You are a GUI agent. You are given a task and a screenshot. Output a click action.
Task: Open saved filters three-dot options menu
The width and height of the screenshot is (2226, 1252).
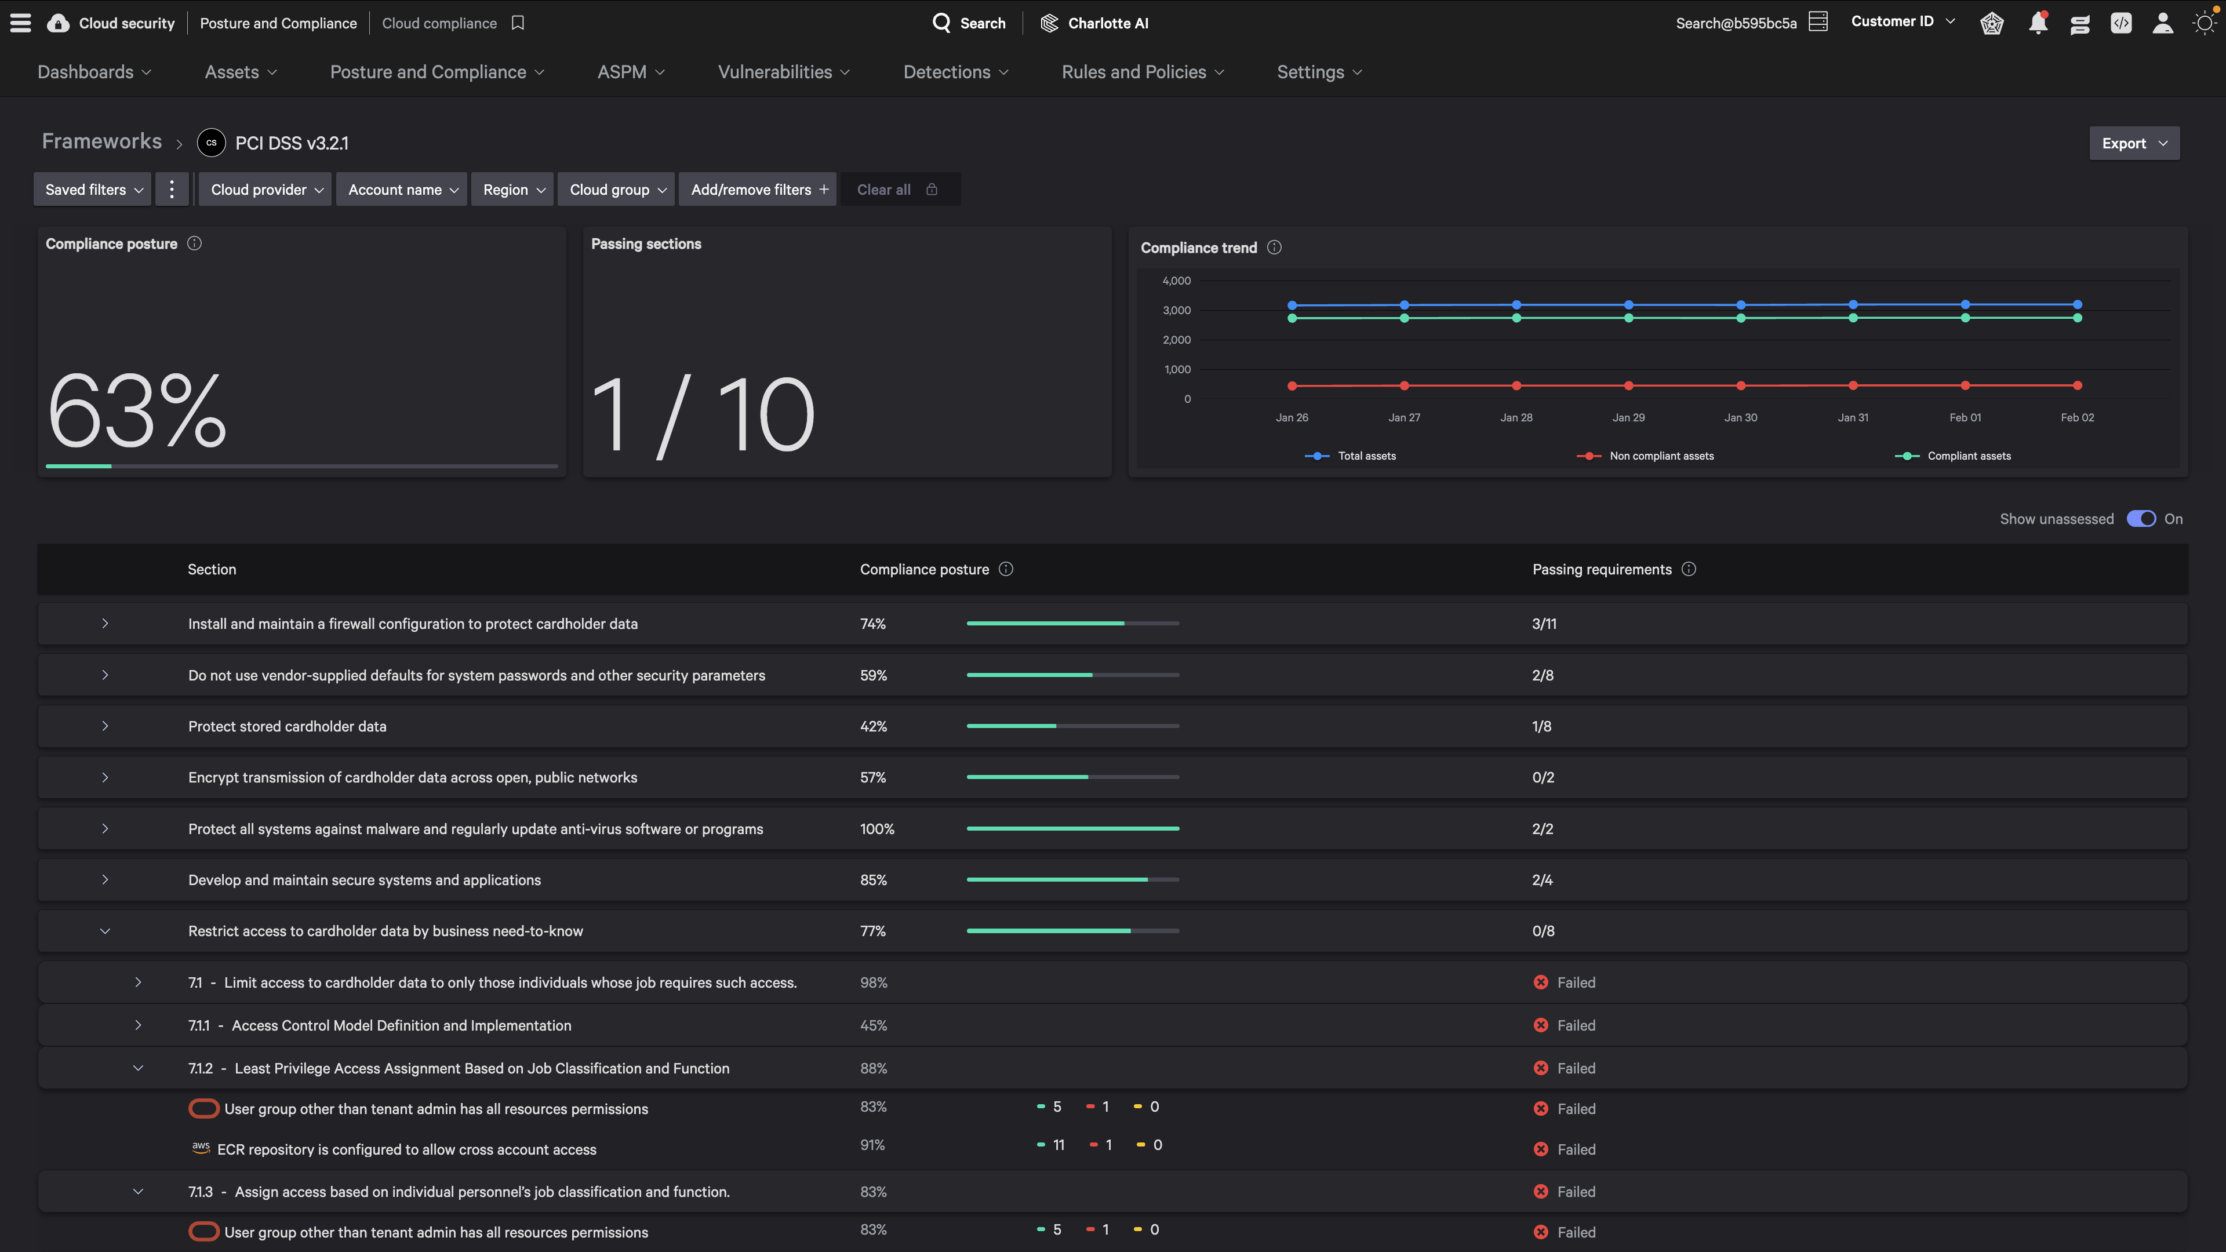[172, 189]
